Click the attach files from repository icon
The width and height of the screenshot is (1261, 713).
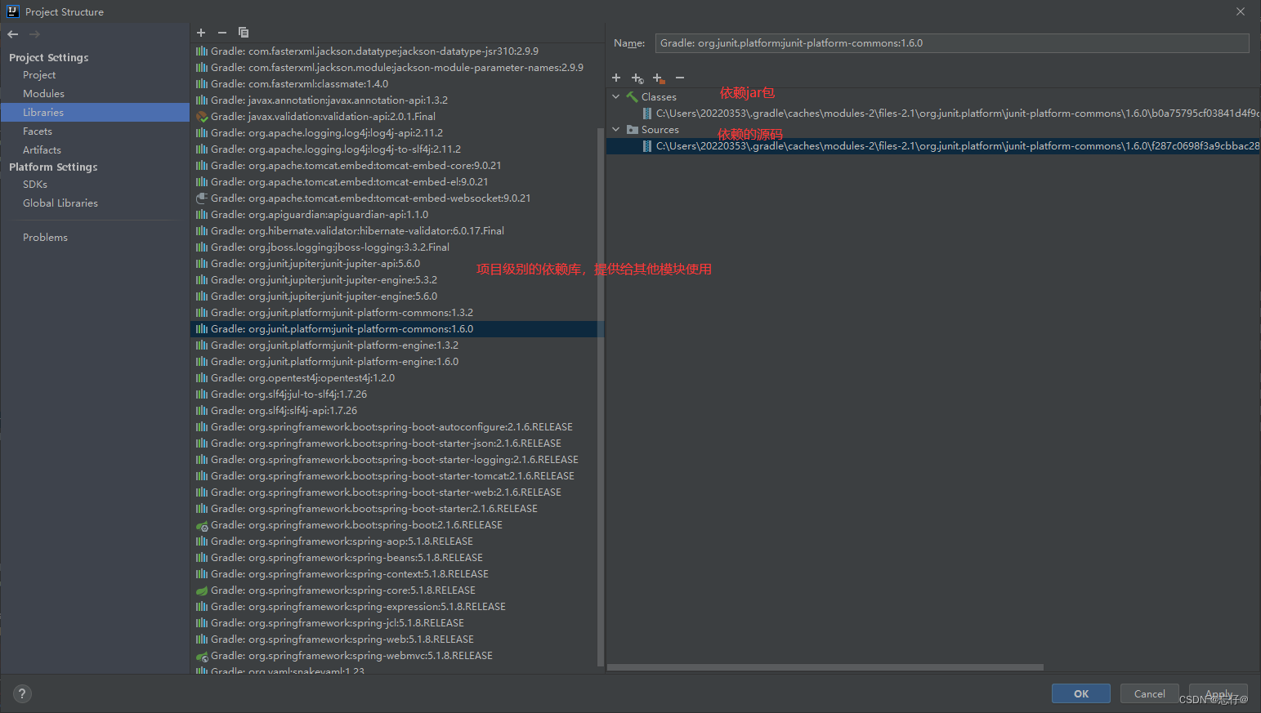(x=637, y=78)
